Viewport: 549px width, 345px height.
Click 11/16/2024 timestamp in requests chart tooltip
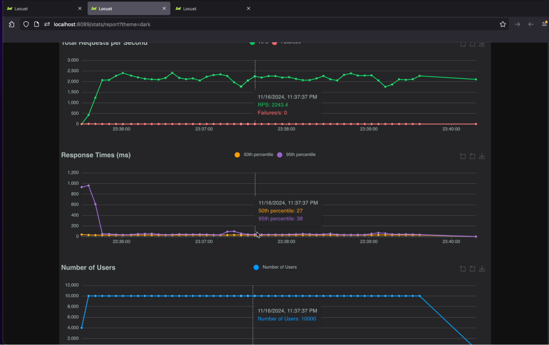click(287, 97)
